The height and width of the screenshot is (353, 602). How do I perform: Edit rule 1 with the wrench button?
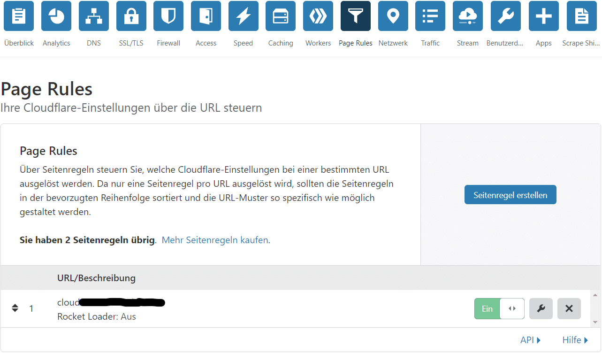click(x=541, y=308)
